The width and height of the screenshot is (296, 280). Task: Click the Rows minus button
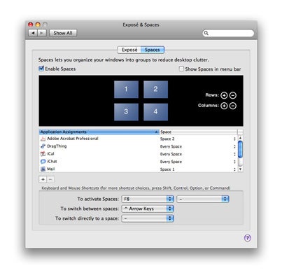(x=233, y=95)
